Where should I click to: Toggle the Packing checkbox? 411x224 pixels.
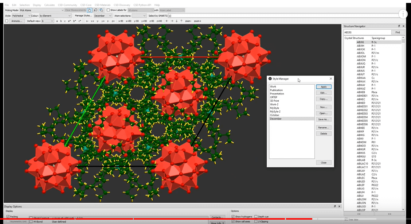pos(8,216)
